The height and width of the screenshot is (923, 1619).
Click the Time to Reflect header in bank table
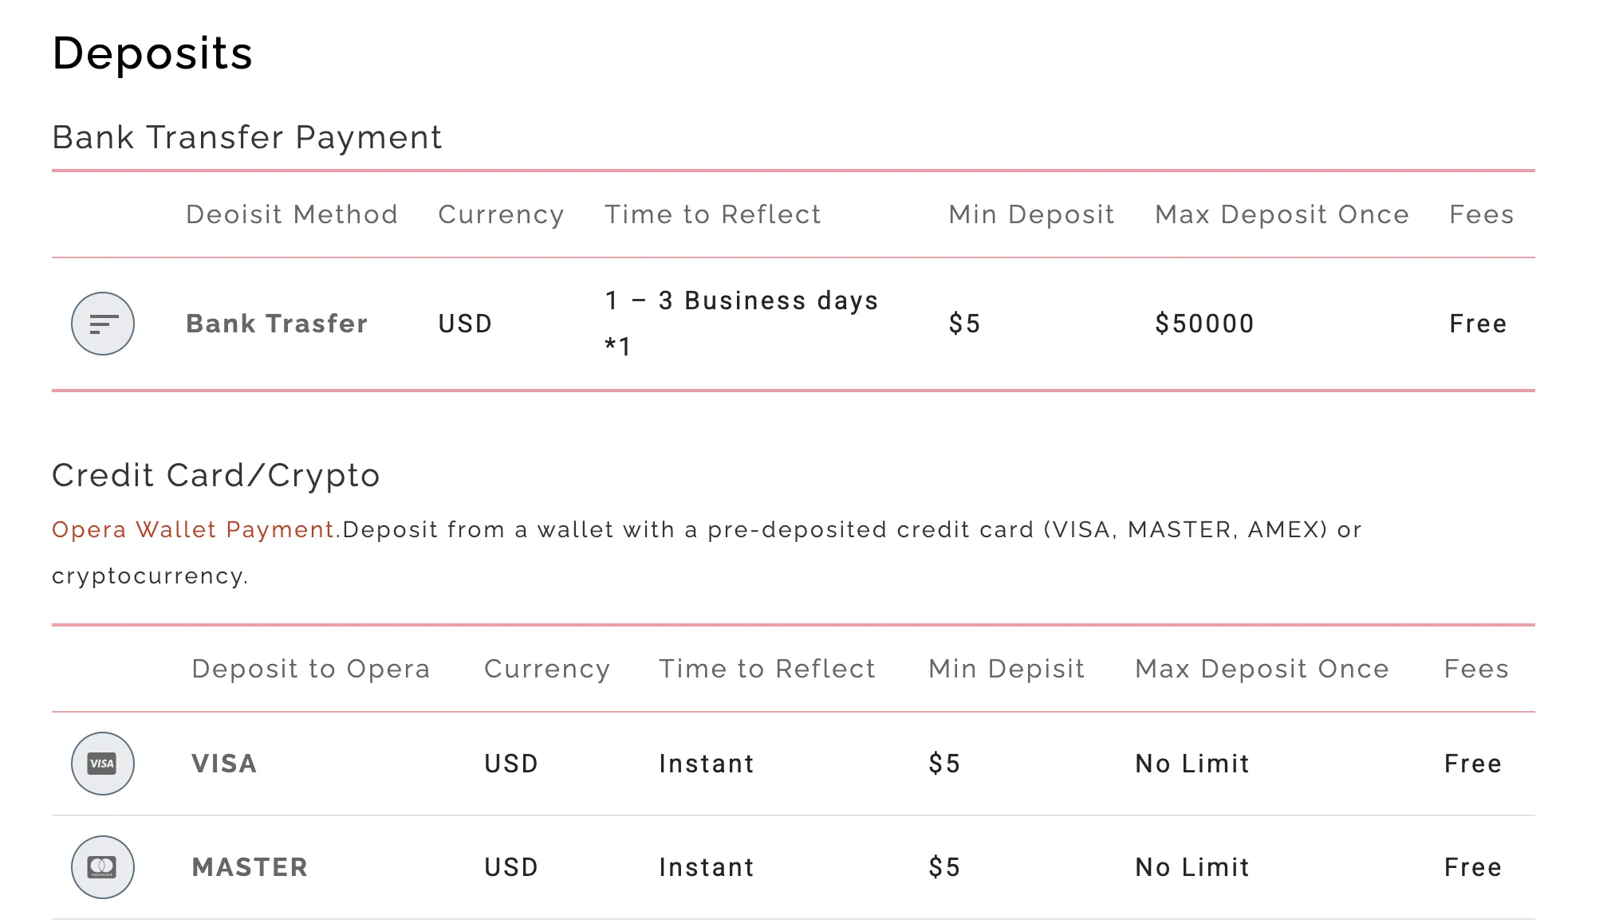pyautogui.click(x=713, y=214)
